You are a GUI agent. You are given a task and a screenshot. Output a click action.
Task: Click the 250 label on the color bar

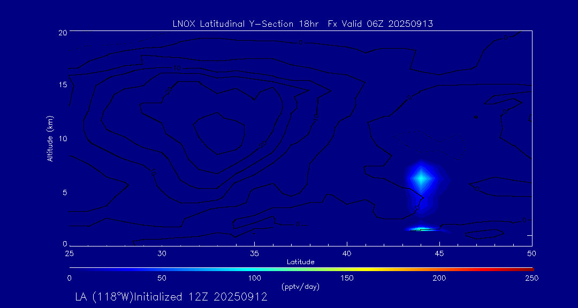click(x=531, y=278)
